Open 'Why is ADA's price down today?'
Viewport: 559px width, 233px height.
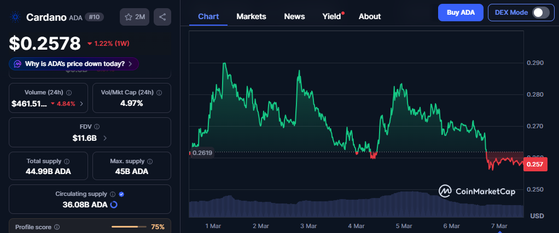click(x=74, y=64)
